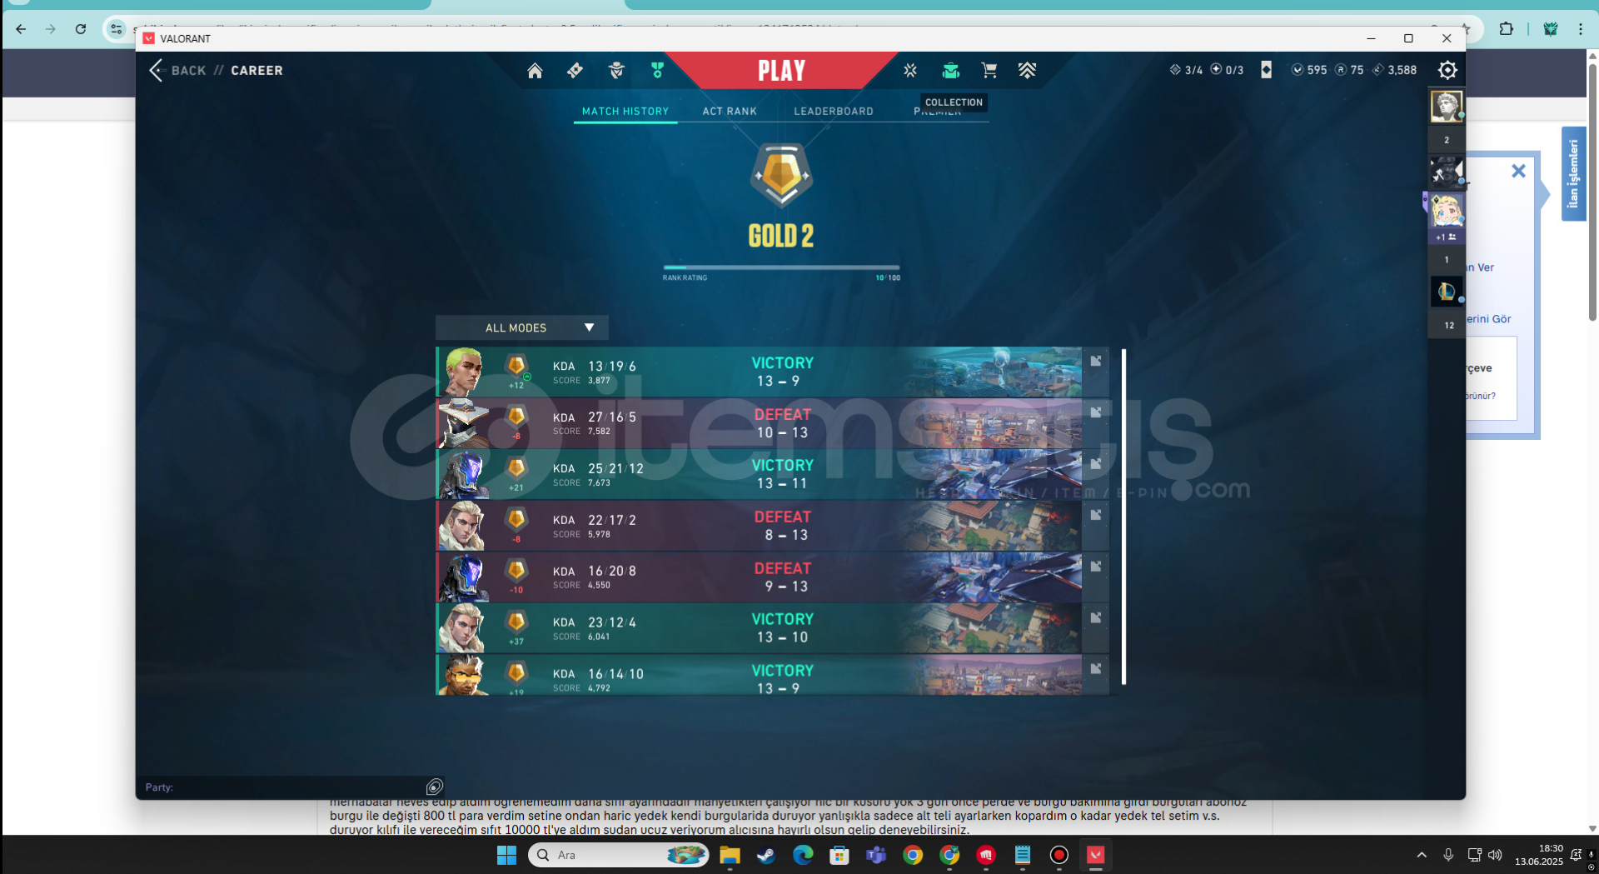Open the Notepad taskbar icon
The height and width of the screenshot is (874, 1599).
click(1023, 855)
